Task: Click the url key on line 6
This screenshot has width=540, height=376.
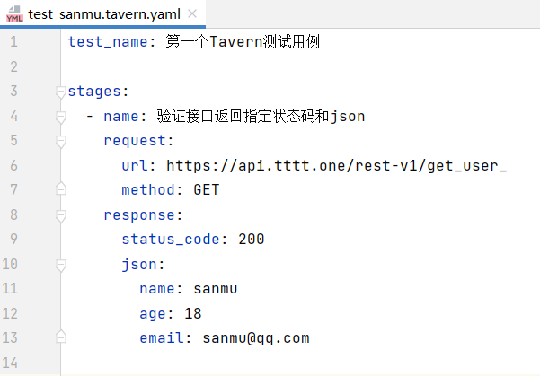Action: tap(134, 166)
